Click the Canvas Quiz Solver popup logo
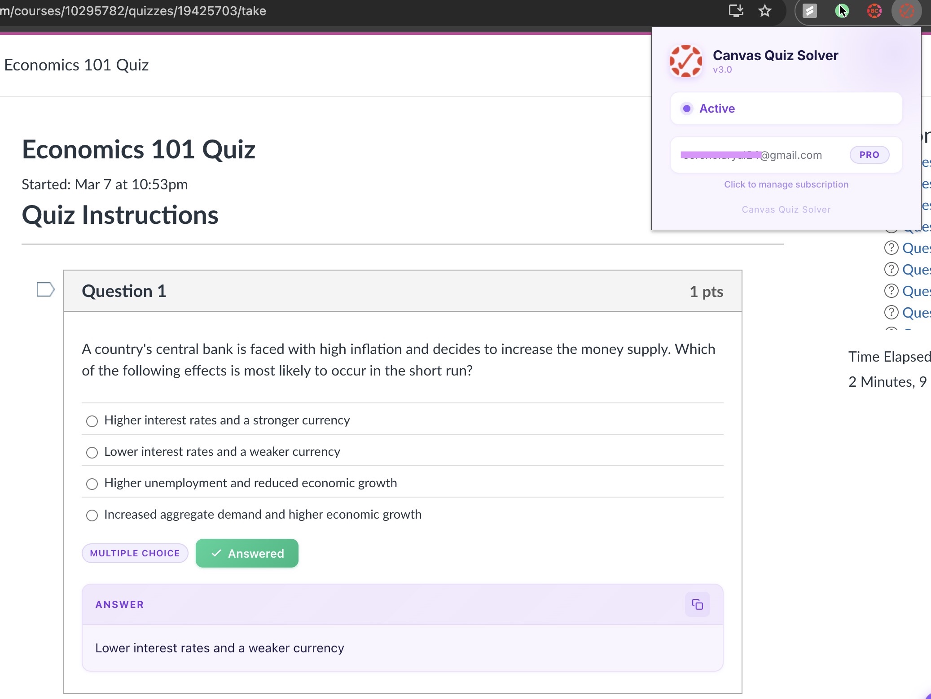The width and height of the screenshot is (931, 699). (685, 61)
